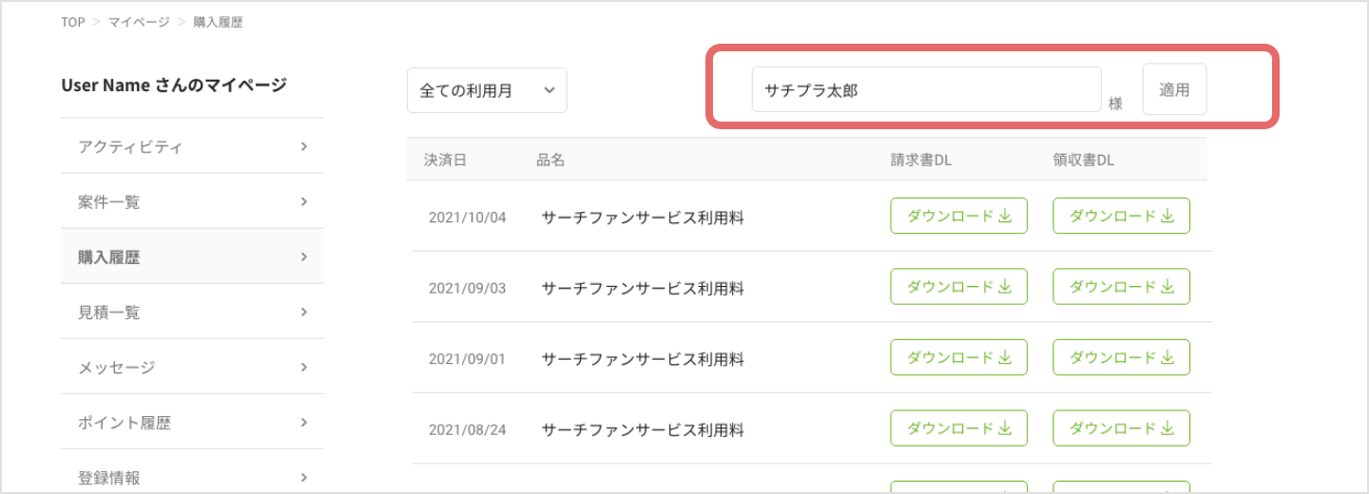The image size is (1369, 494).
Task: Expand the メッセージ chevron arrow
Action: click(x=304, y=367)
